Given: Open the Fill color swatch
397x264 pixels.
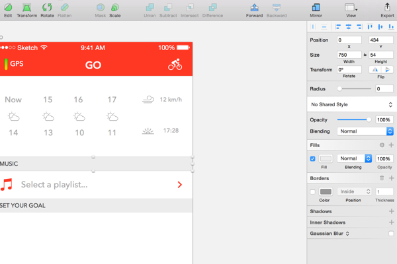Looking at the screenshot, I should (x=326, y=158).
